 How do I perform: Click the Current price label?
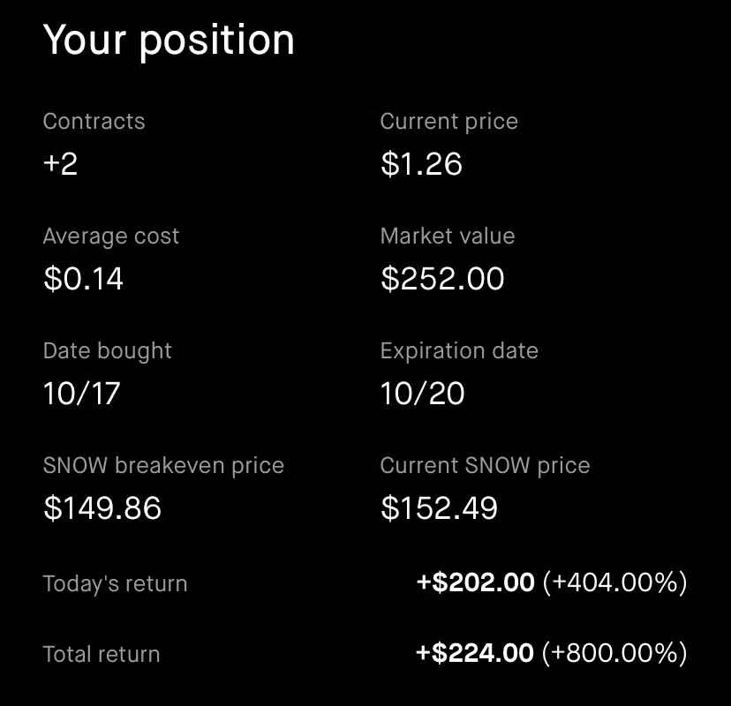tap(448, 121)
